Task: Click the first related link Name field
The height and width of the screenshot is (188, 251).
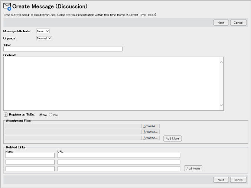Action: point(30,155)
